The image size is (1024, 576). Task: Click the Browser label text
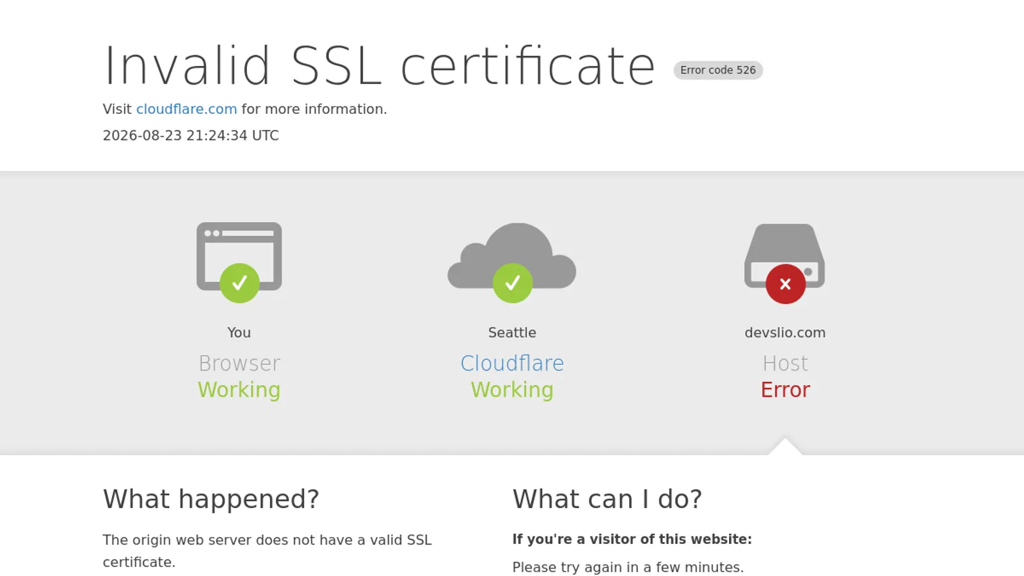239,364
